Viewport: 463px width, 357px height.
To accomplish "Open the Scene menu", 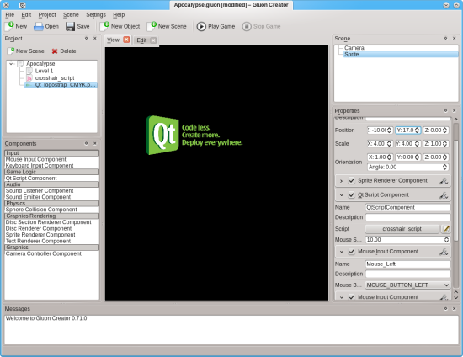I will (x=71, y=15).
